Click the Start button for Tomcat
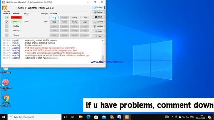This screenshot has width=214, height=120. pyautogui.click(x=54, y=35)
